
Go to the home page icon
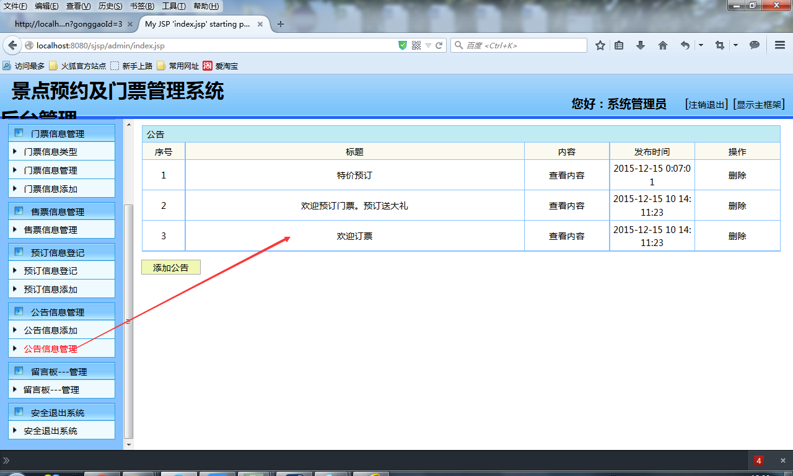pos(663,45)
